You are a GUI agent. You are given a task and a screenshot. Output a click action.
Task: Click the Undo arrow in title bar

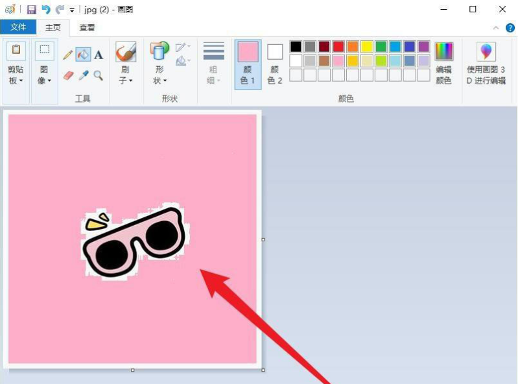(x=45, y=10)
